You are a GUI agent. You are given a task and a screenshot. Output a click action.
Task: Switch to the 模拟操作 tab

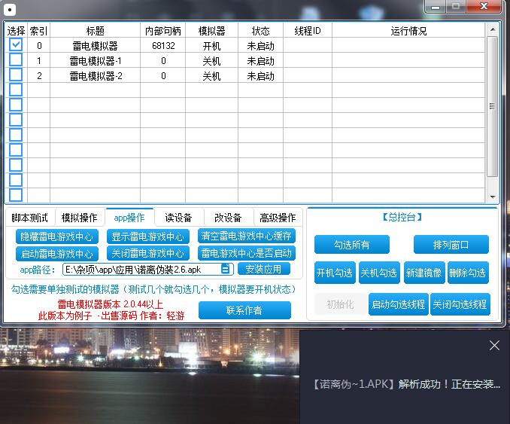tap(80, 218)
